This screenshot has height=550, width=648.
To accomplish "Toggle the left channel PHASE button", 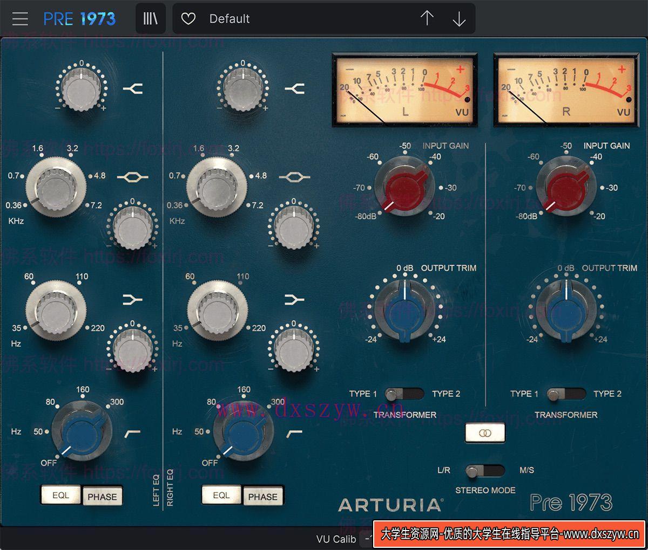I will (x=102, y=497).
